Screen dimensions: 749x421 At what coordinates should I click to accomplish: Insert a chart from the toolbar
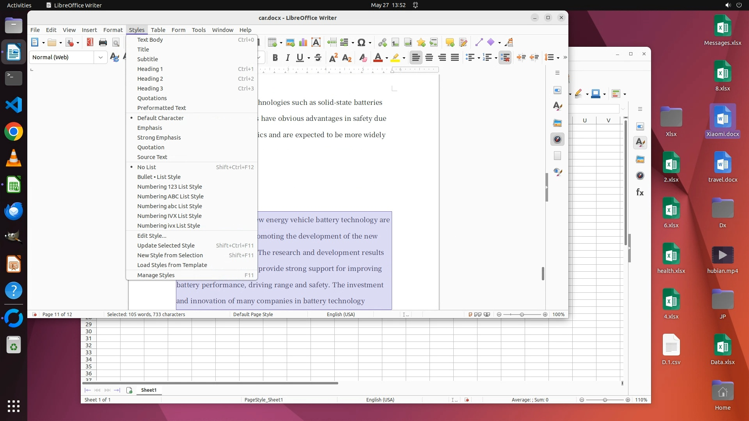(x=303, y=42)
